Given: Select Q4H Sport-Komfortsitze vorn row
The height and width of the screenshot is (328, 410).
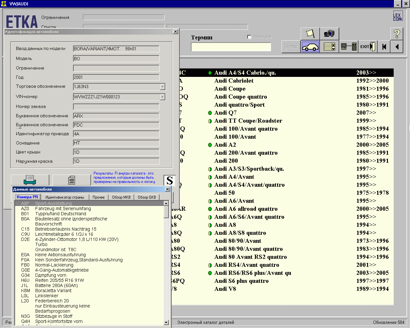Looking at the screenshot, I should [x=89, y=321].
